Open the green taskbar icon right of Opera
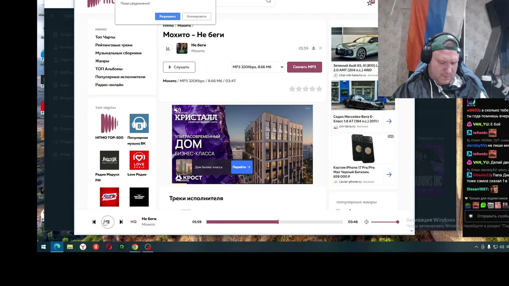 pos(122,247)
